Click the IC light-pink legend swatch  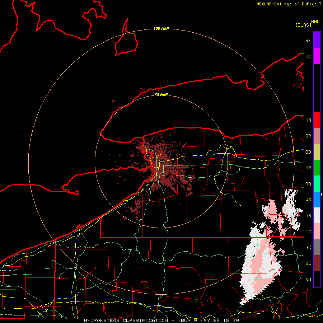pyautogui.click(x=317, y=231)
